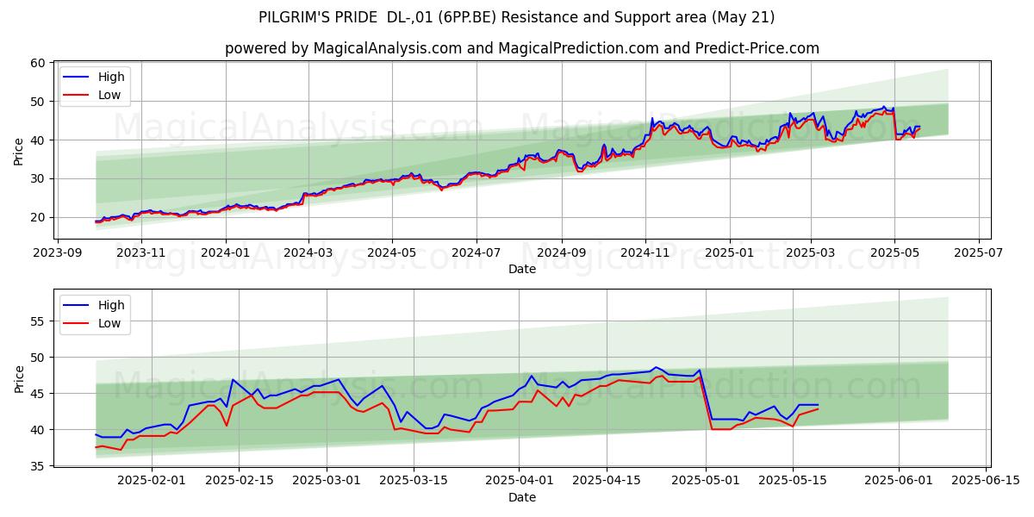1034x517 pixels.
Task: Click the '2024-07' tick label
Action: point(477,252)
